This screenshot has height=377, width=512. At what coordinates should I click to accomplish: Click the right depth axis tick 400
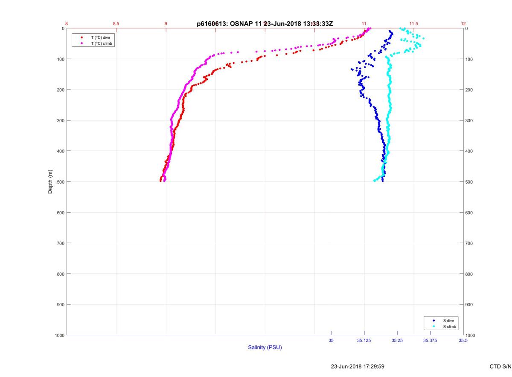[x=469, y=151]
